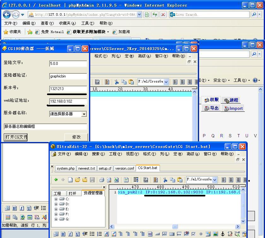Click the 打开CG文件 button
265x238 pixels.
point(15,137)
